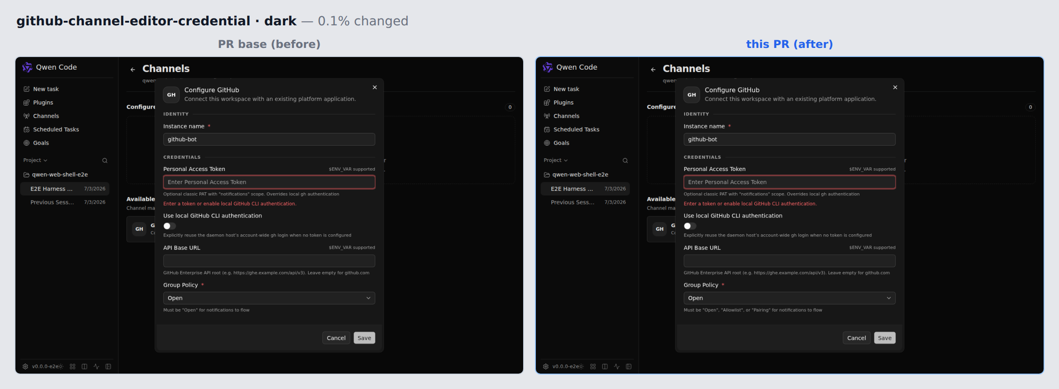Viewport: 1059px width, 389px height.
Task: Click the GH channel card badge, before panel
Action: click(x=139, y=229)
